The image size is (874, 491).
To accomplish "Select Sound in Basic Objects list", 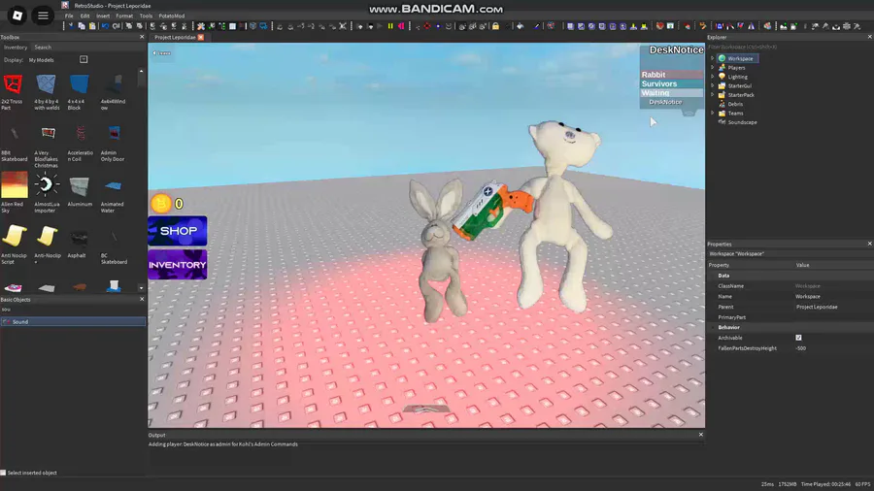I will click(x=73, y=322).
